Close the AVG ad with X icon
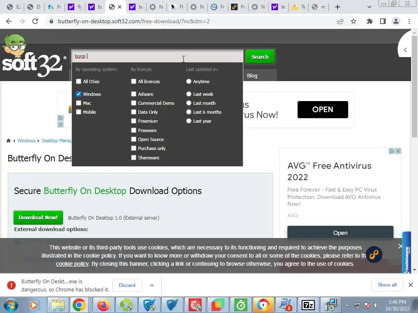The image size is (418, 313). point(398,151)
